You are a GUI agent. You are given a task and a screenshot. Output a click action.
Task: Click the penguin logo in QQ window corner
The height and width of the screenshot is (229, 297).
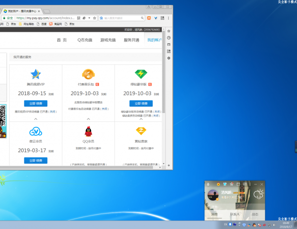tap(208, 184)
